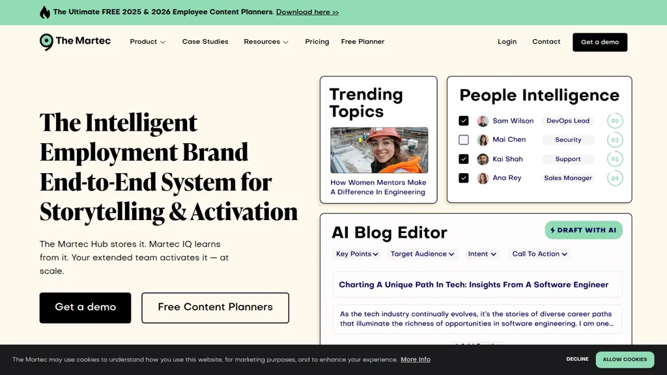Click the flame icon in the banner
This screenshot has width=667, height=375.
click(x=45, y=12)
